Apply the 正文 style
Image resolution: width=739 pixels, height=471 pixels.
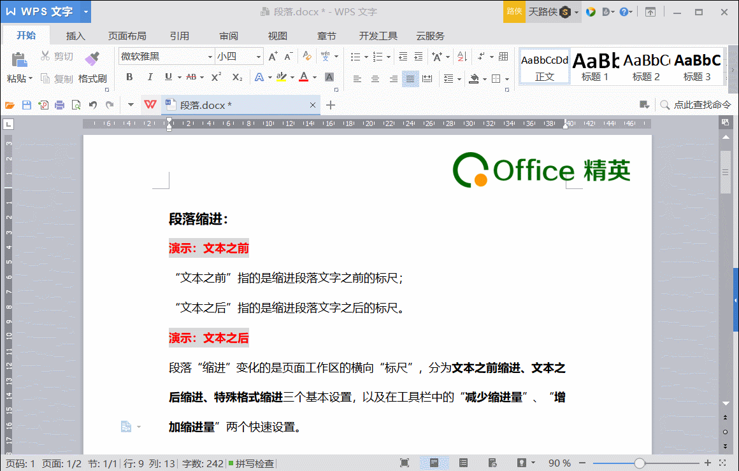tap(545, 67)
